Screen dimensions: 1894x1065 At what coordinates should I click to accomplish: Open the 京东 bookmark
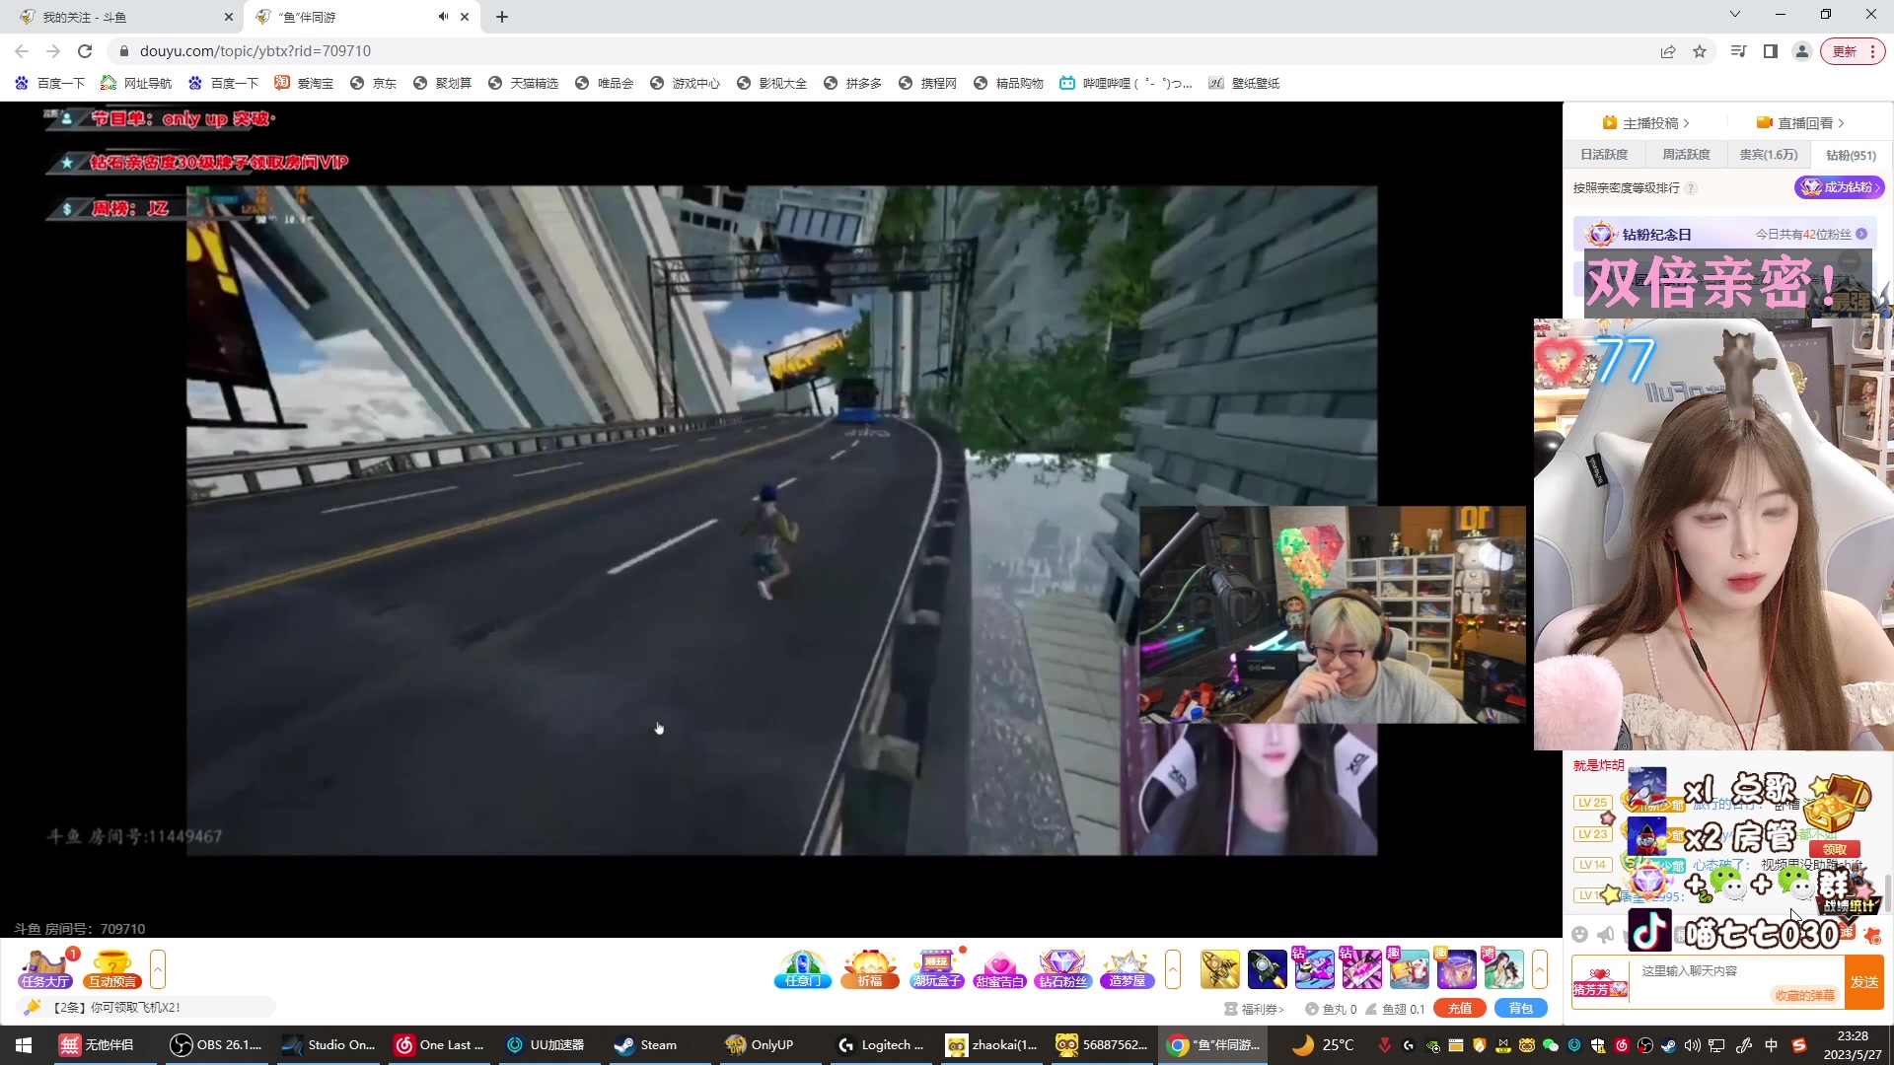coord(373,83)
